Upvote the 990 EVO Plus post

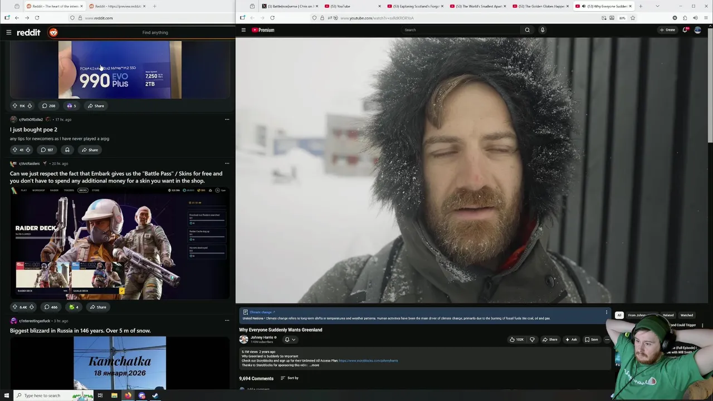point(14,106)
